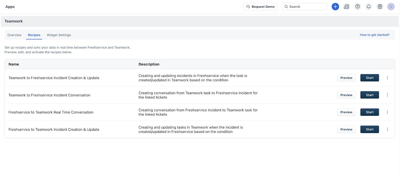
Task: Start Teamwork to Freshservice Incident Creation & Update recipe
Action: coord(369,78)
